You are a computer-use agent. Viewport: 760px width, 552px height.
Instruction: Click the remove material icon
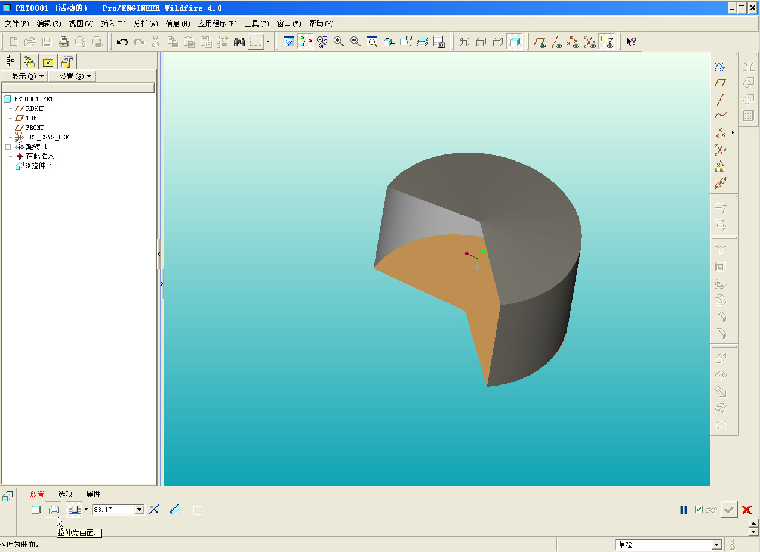point(175,510)
